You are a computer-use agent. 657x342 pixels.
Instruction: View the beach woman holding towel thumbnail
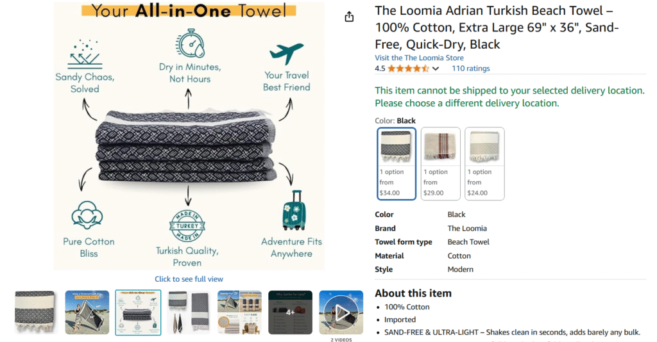tap(87, 313)
